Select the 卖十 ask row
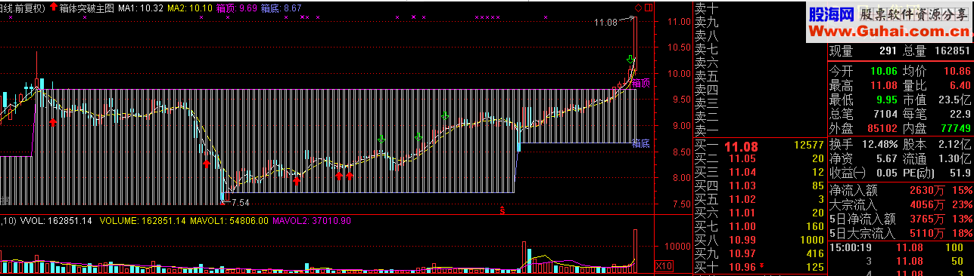The height and width of the screenshot is (276, 974). 759,8
